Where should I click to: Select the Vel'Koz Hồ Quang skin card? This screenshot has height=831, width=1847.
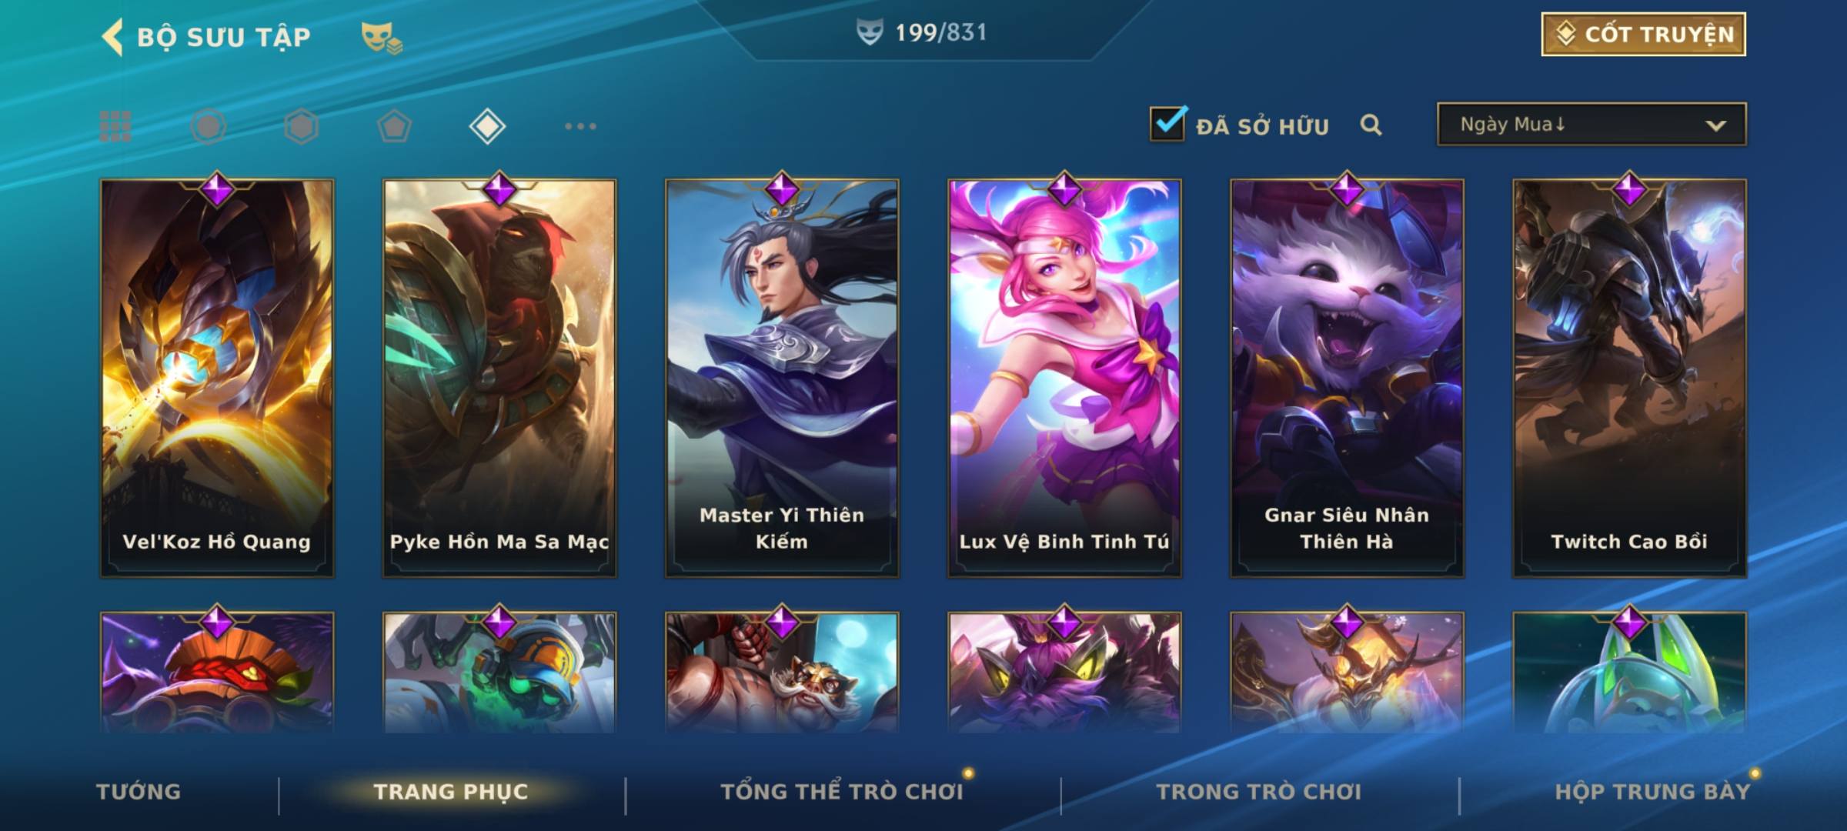click(x=217, y=378)
